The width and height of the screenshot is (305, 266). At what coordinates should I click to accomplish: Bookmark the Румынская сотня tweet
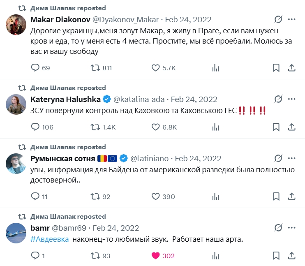click(276, 197)
